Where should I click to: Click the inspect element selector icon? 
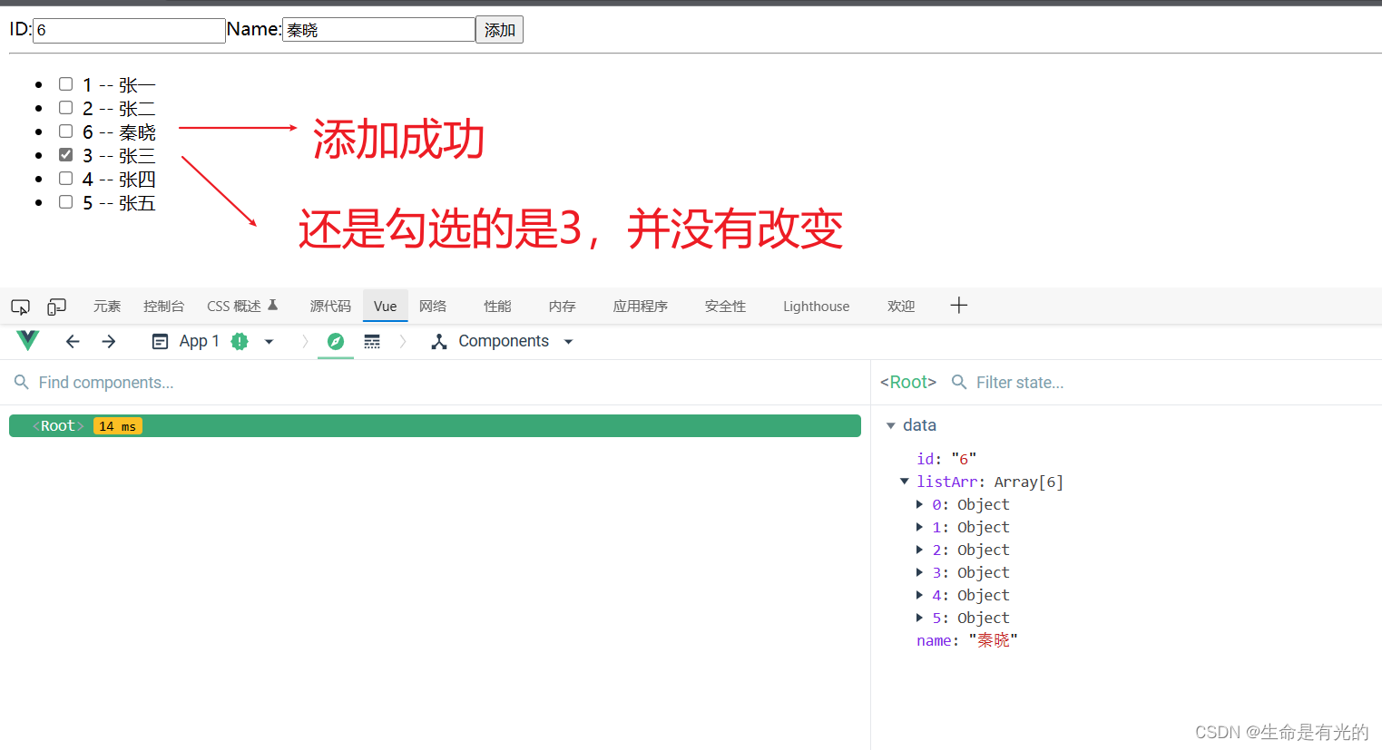pos(20,307)
